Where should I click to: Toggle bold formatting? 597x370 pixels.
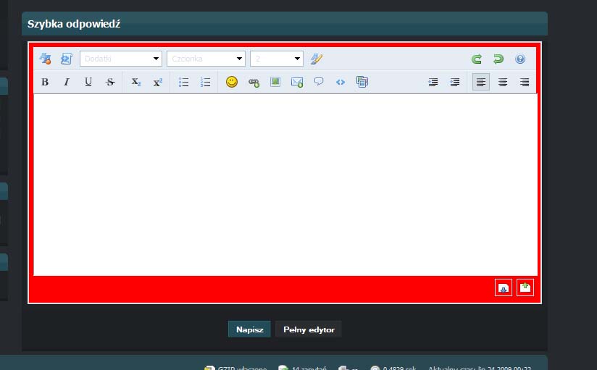(x=45, y=83)
